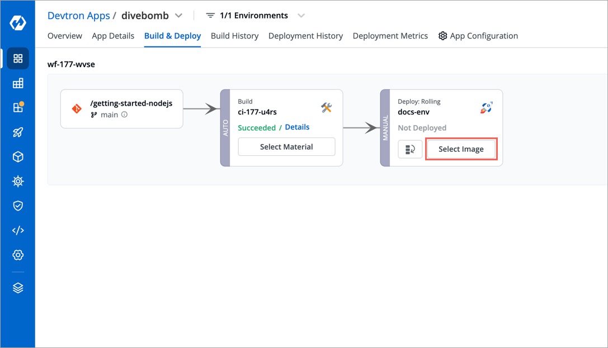This screenshot has height=348, width=608.
Task: Click the Devtron logo in sidebar
Action: coord(17,24)
